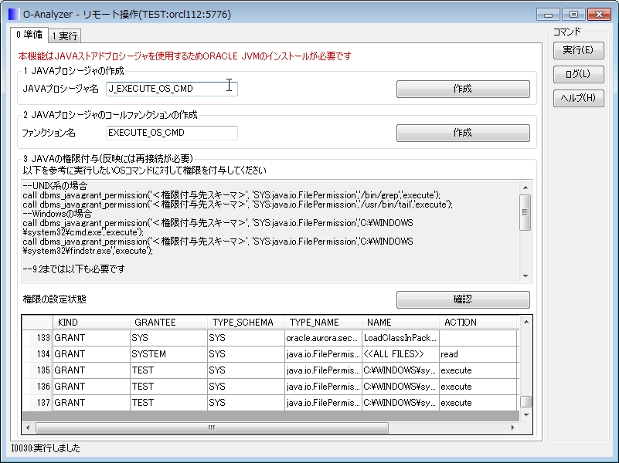Select row header 136

pyautogui.click(x=38, y=387)
